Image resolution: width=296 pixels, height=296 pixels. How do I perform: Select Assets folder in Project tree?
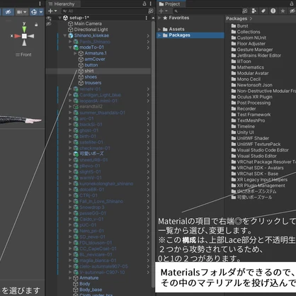click(x=176, y=29)
